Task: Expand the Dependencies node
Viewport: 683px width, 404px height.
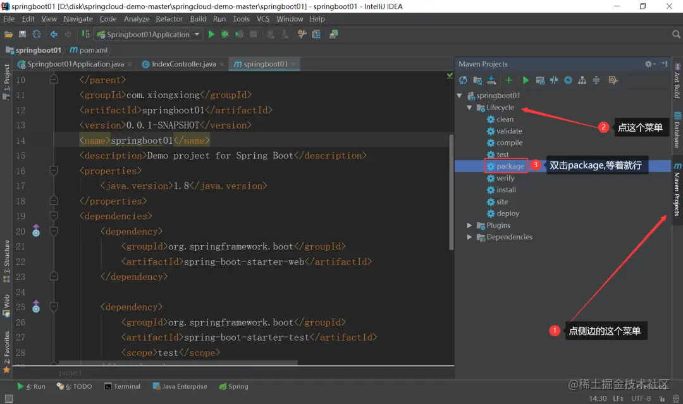Action: click(469, 237)
